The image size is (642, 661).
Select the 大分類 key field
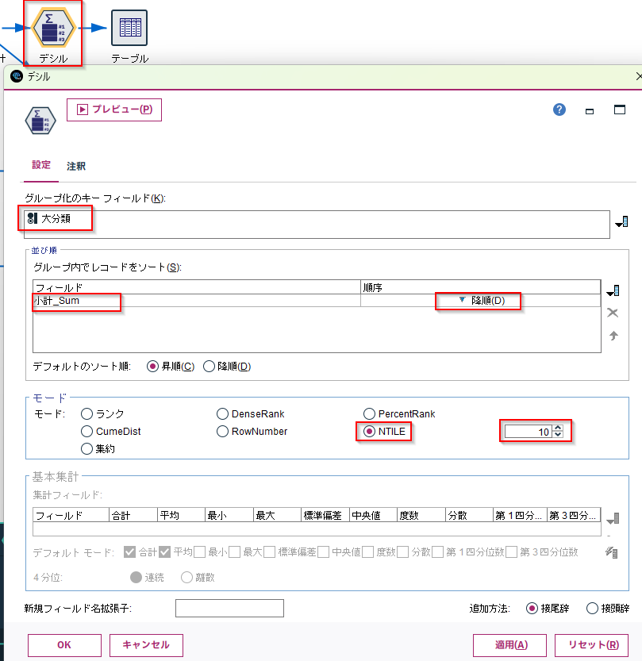(49, 218)
